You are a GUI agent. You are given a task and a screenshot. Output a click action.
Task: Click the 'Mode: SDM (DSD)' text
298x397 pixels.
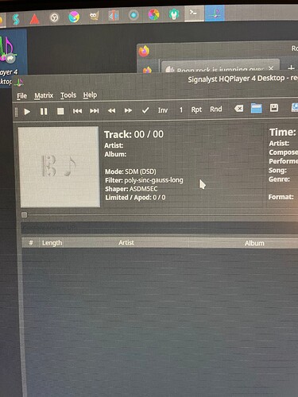tap(130, 172)
